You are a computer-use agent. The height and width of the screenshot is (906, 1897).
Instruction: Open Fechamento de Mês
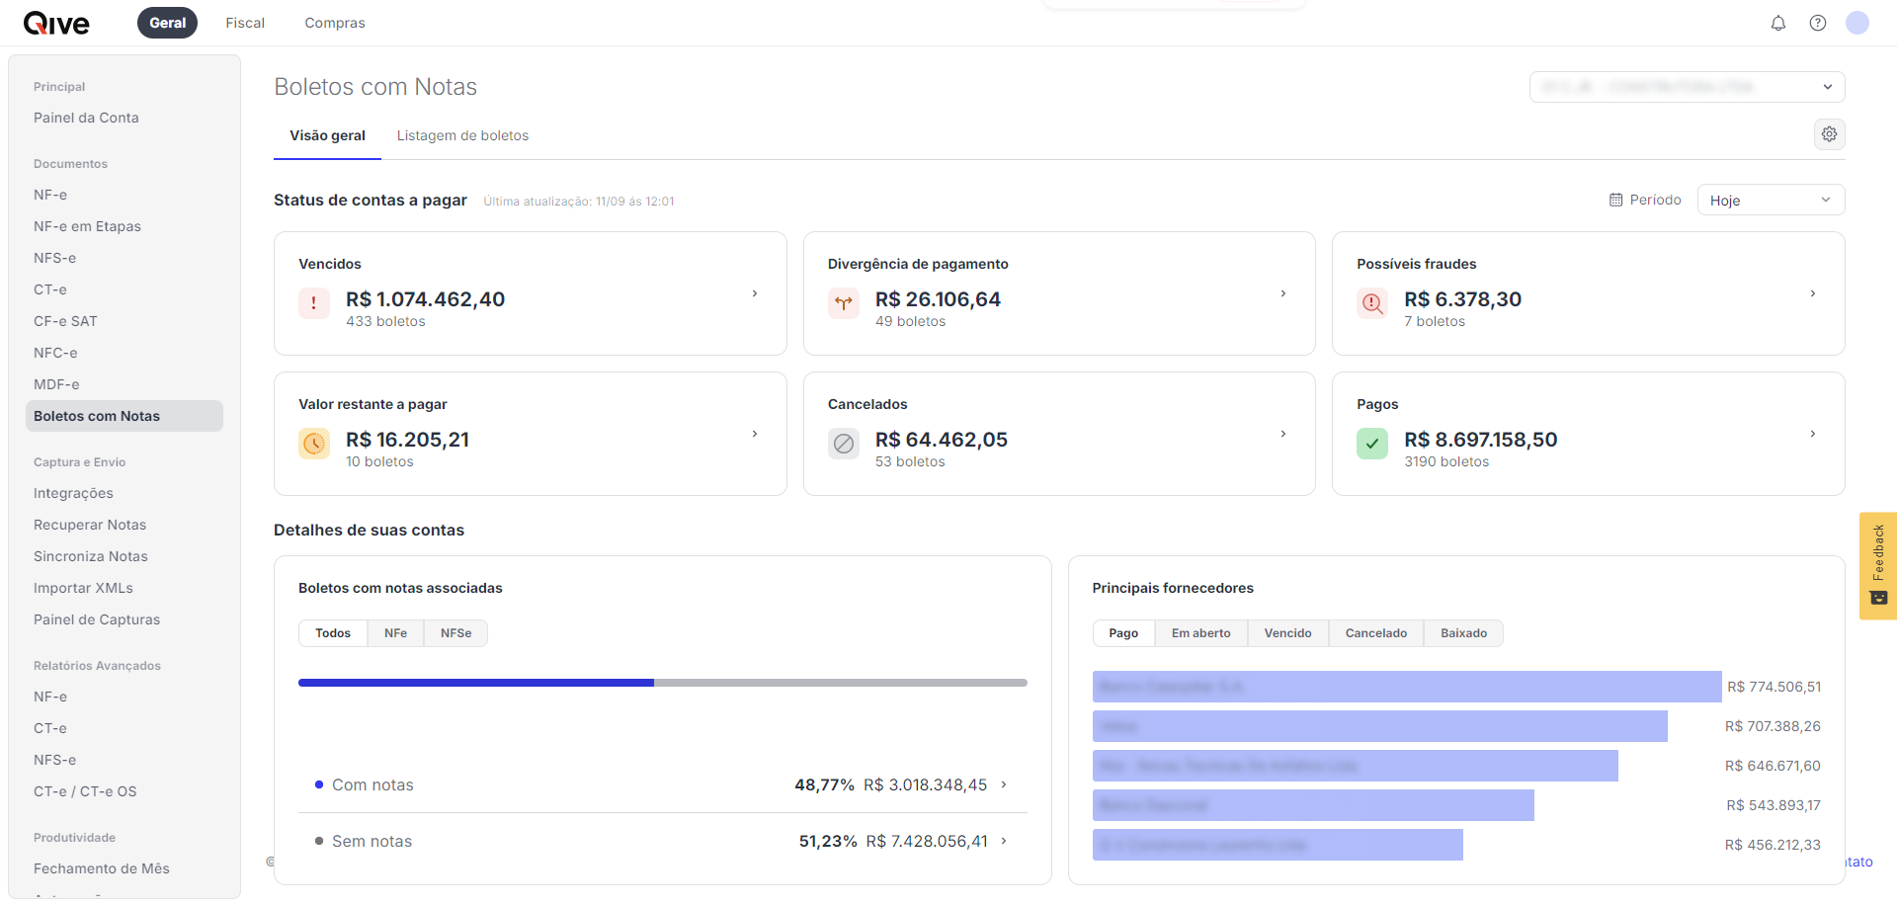point(124,868)
